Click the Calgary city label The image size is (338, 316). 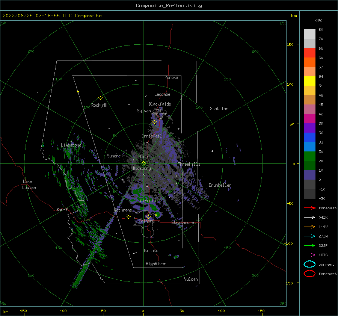pos(146,221)
